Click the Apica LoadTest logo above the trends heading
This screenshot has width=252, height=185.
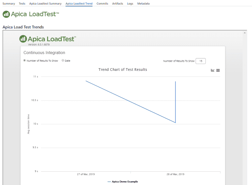coord(31,14)
